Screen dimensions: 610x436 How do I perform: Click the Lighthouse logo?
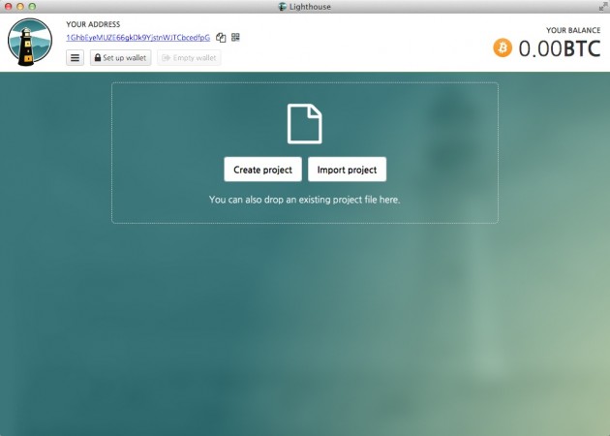click(30, 43)
